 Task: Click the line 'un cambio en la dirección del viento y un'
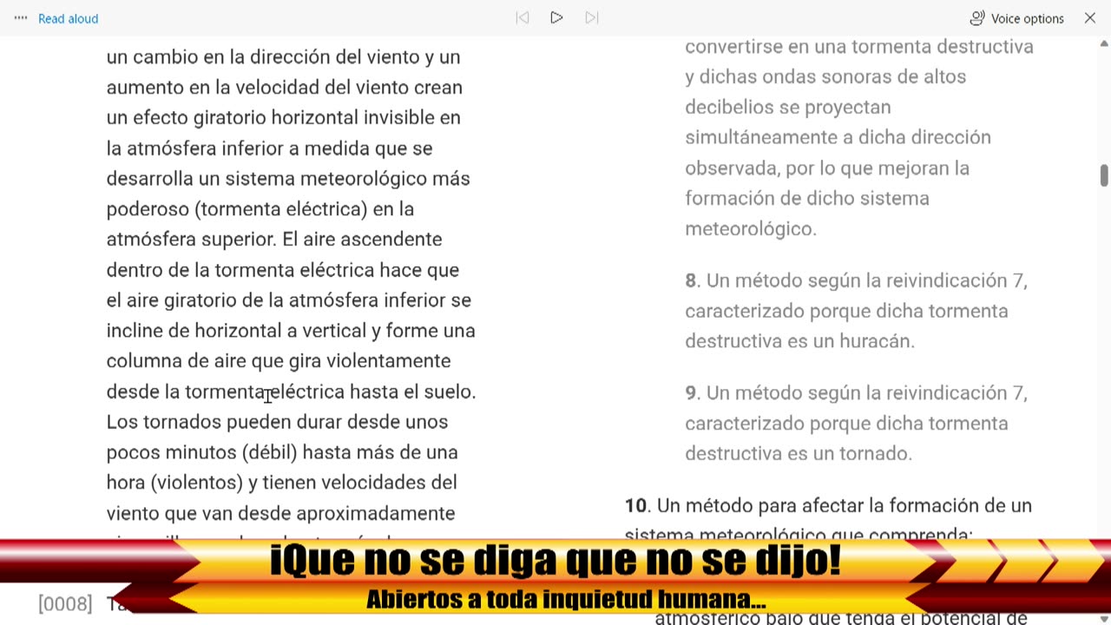point(284,56)
